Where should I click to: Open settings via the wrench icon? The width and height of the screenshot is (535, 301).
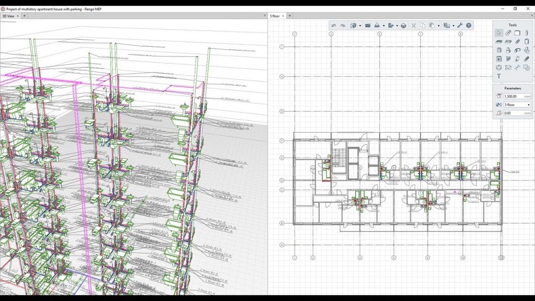(460, 25)
